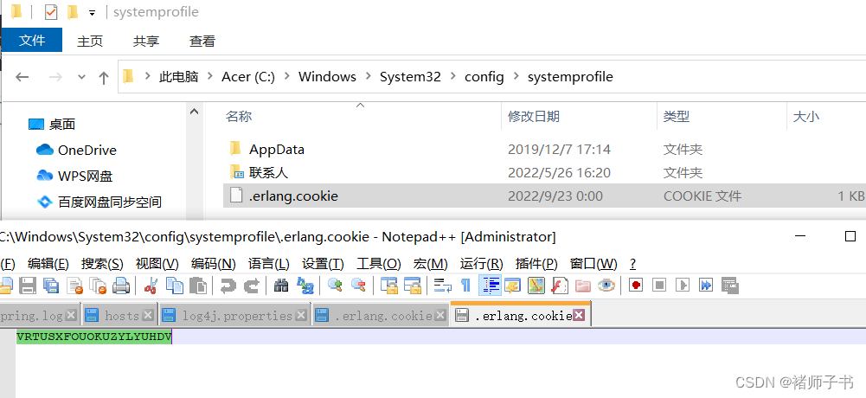Click the user-defined language lightning icon
866x398 pixels.
[x=513, y=286]
